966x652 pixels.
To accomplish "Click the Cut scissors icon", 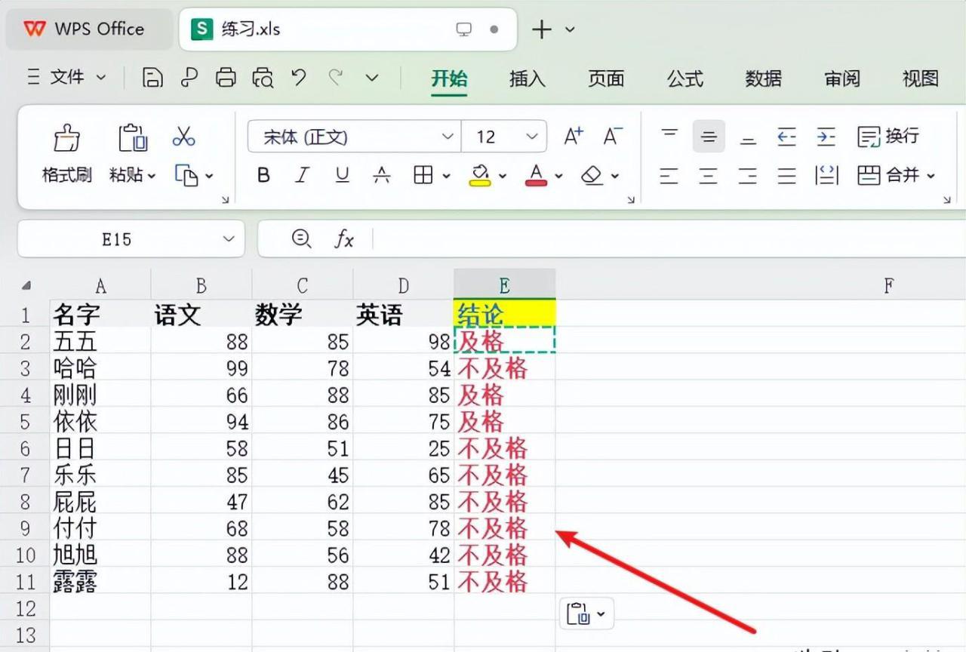I will 183,137.
